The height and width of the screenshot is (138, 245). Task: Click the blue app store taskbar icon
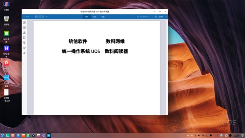tap(18, 136)
